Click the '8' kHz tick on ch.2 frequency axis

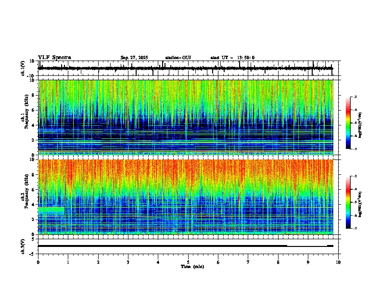point(33,175)
